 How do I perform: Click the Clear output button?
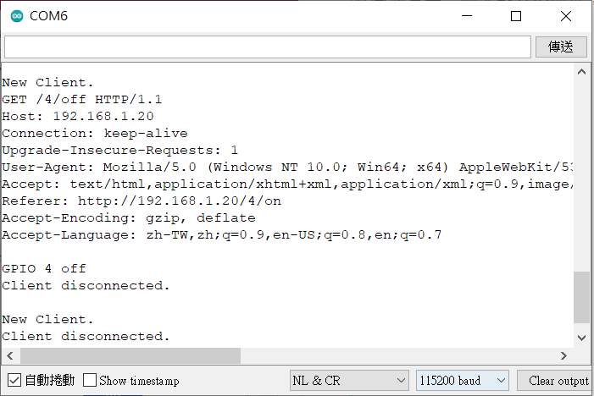(x=557, y=381)
